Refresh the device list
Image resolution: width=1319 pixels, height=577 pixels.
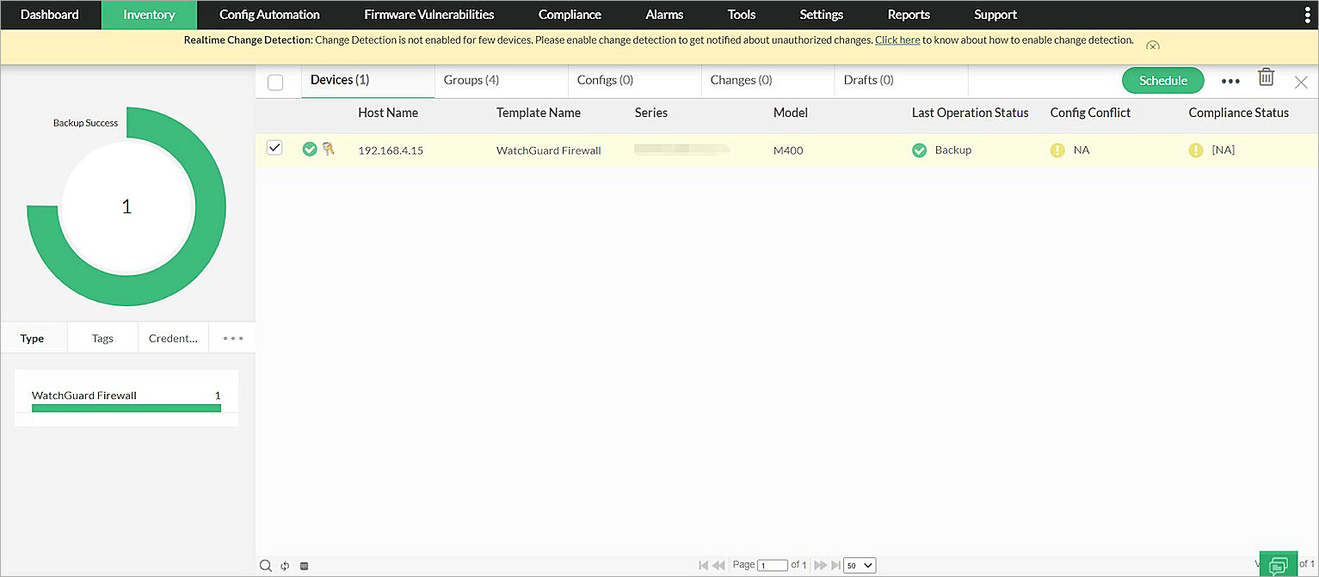[x=285, y=565]
